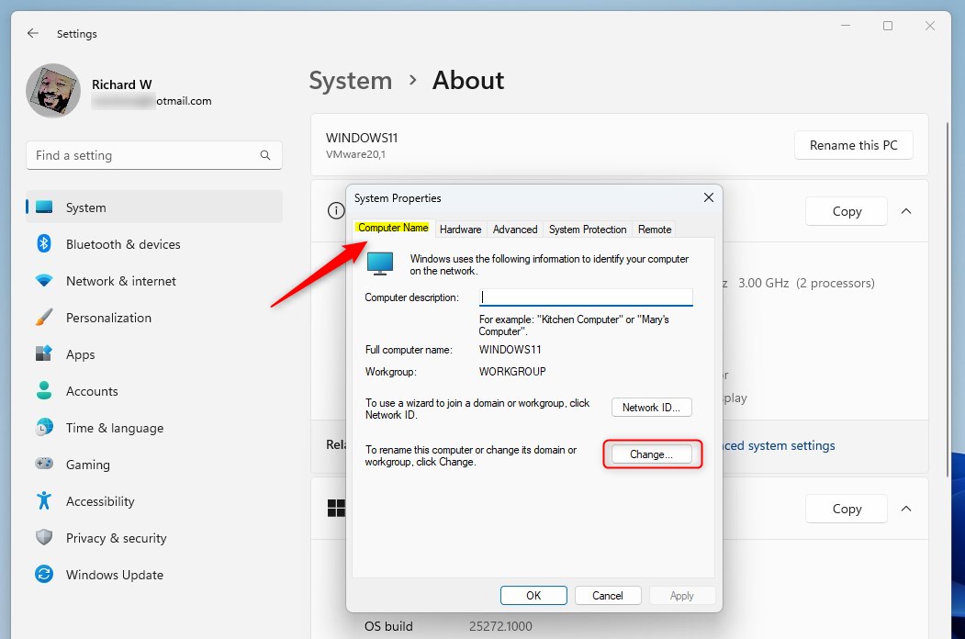Select the Apps icon in sidebar

point(44,354)
